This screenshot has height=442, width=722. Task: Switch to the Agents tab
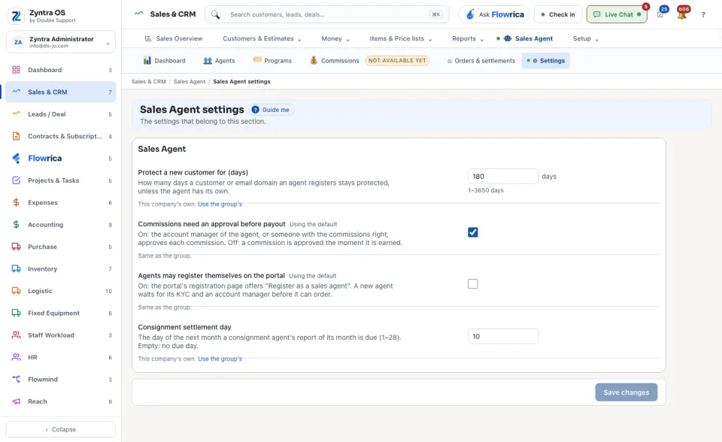[x=219, y=61]
